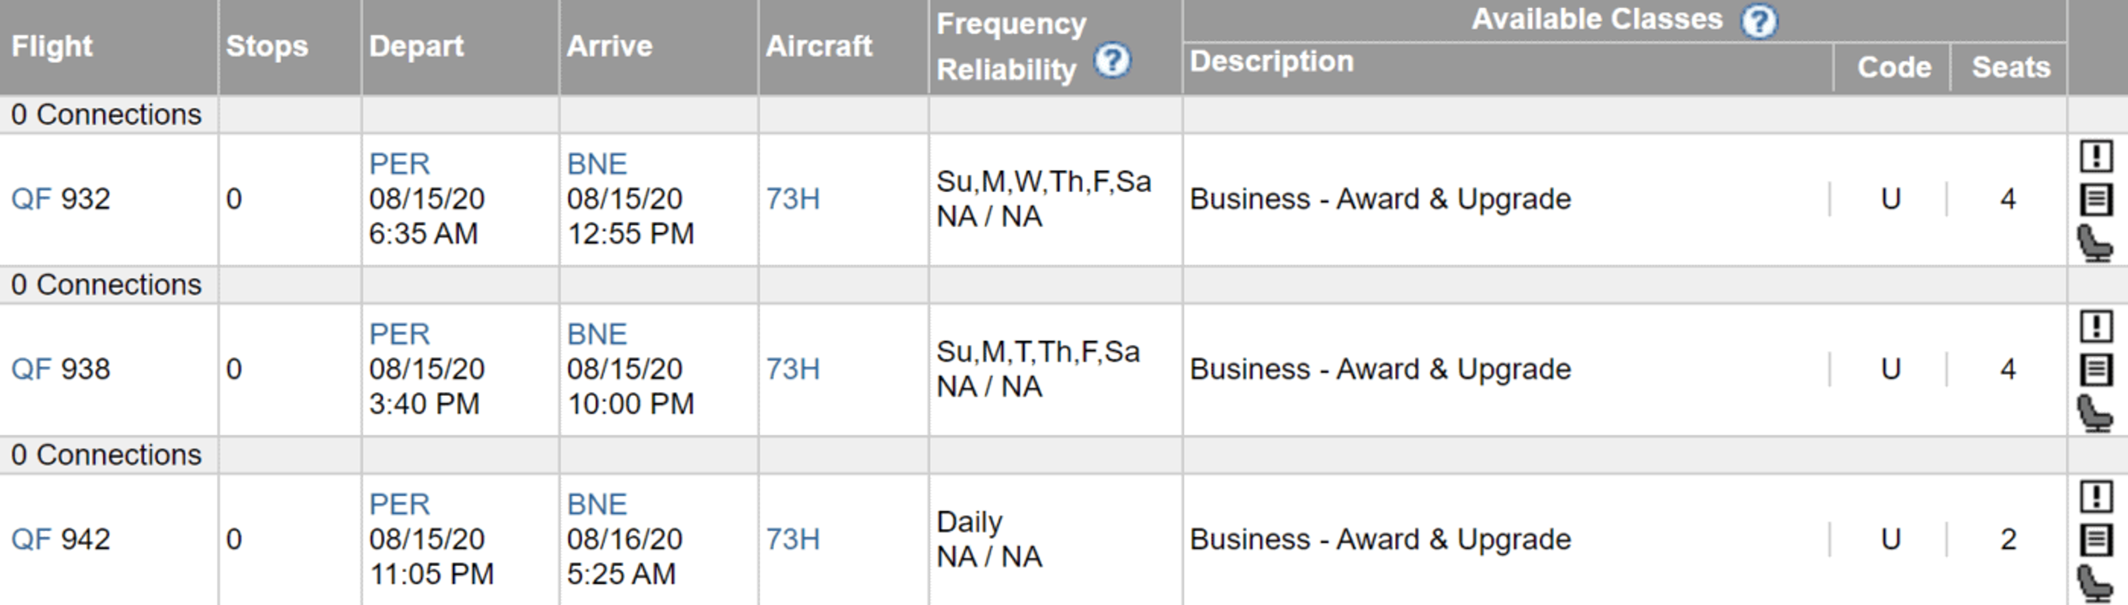
Task: Open alert icon for QF 932
Action: [x=2096, y=156]
